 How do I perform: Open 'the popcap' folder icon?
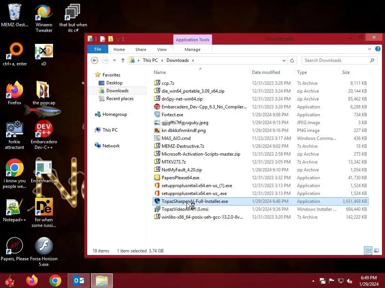click(44, 93)
